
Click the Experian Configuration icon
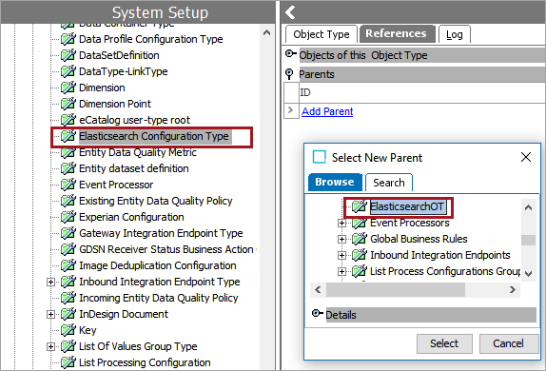pos(68,217)
